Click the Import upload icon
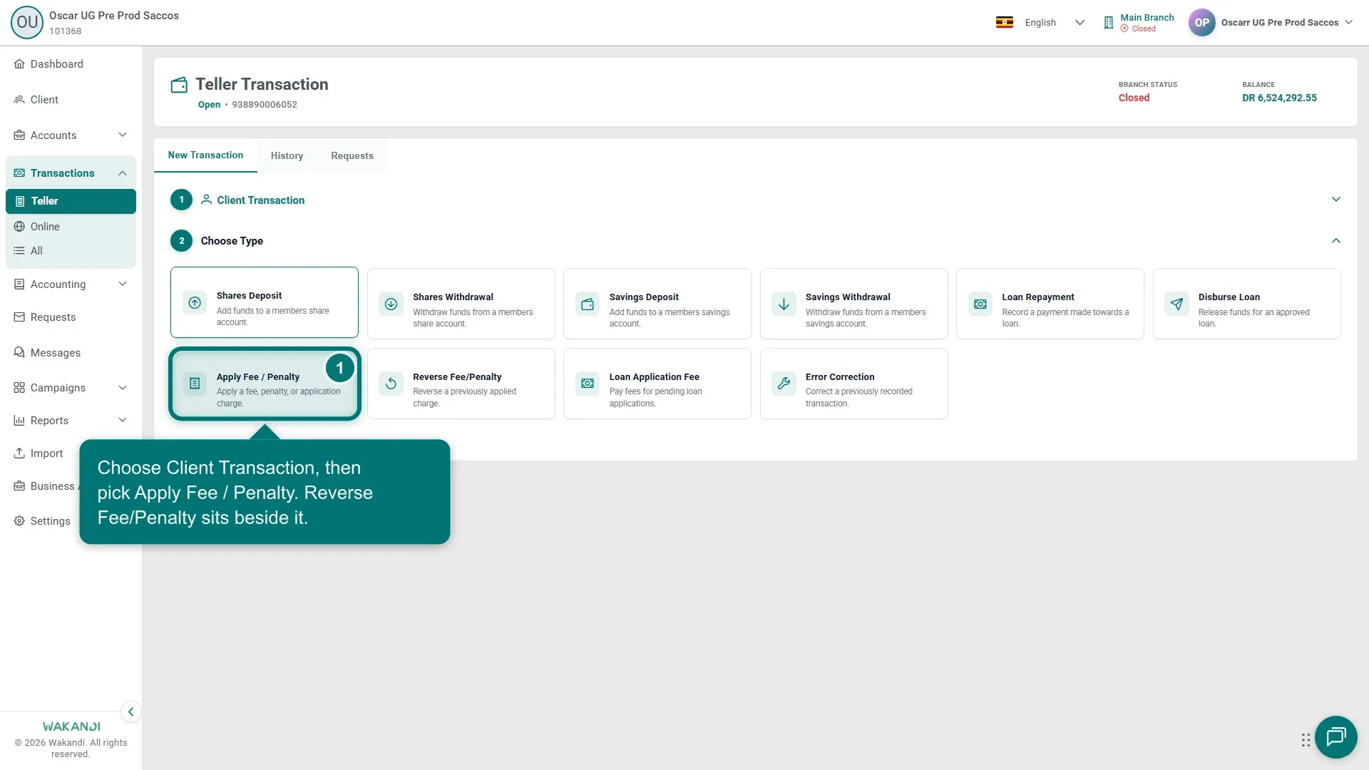Image resolution: width=1369 pixels, height=770 pixels. [x=19, y=453]
